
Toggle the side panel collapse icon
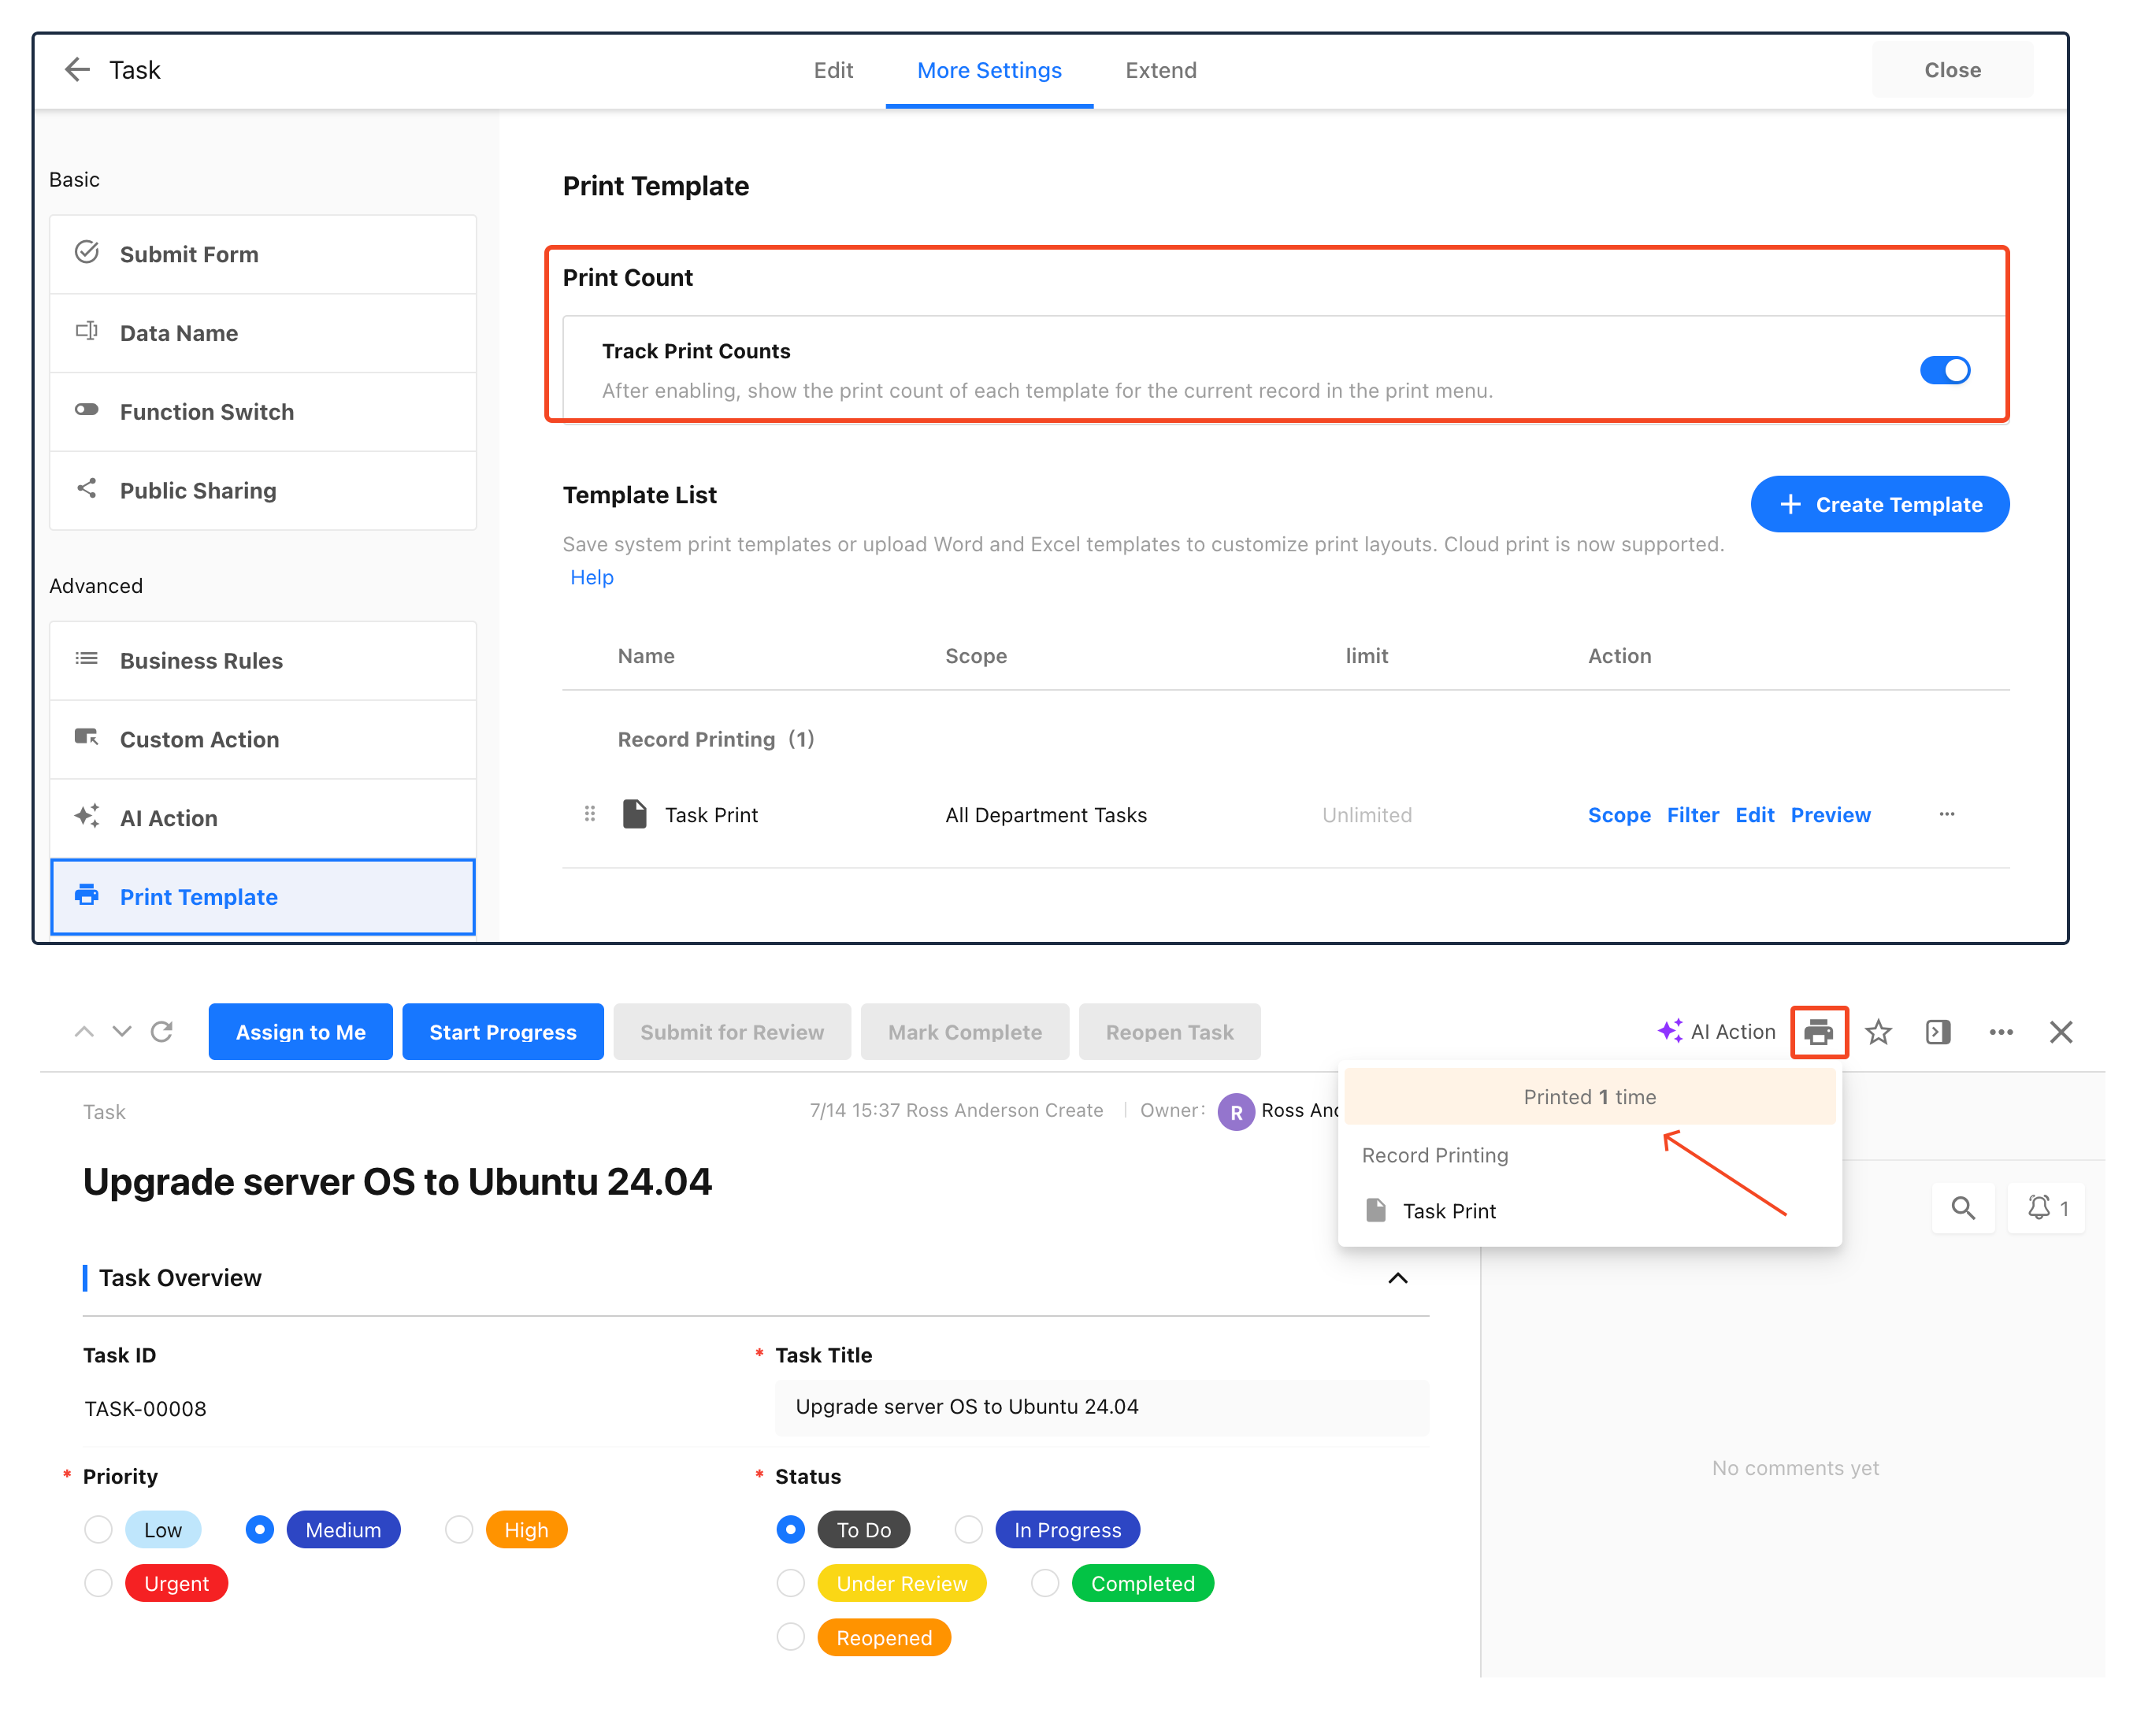tap(1938, 1032)
